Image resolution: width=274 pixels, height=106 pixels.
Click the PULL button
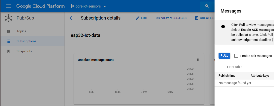point(224,56)
